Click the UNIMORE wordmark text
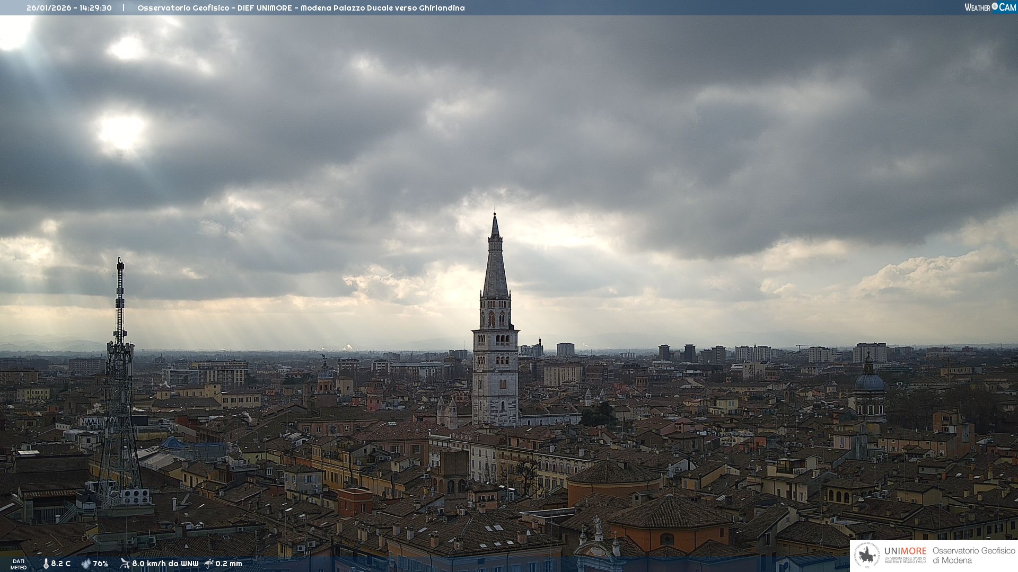The height and width of the screenshot is (572, 1018). pos(905,551)
